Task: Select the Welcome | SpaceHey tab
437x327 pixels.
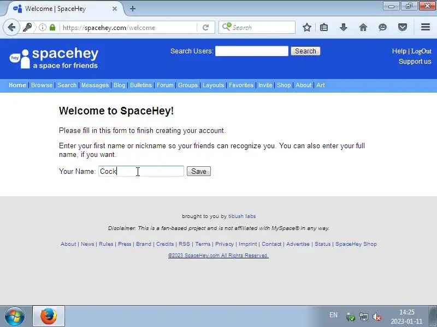Action: [x=64, y=9]
